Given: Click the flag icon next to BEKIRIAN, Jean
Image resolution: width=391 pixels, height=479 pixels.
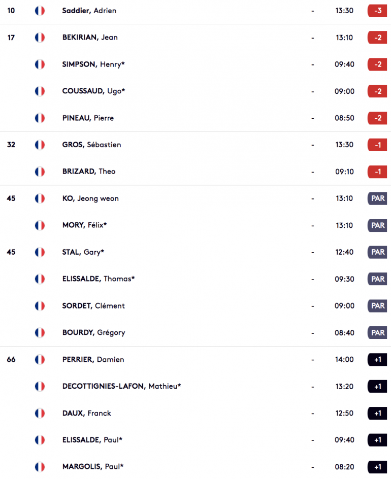Looking at the screenshot, I should coord(40,38).
